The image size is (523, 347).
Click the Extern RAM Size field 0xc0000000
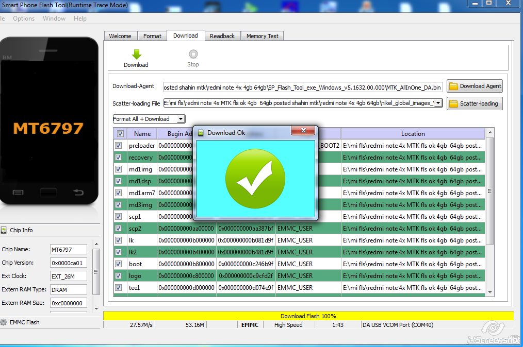click(x=69, y=303)
